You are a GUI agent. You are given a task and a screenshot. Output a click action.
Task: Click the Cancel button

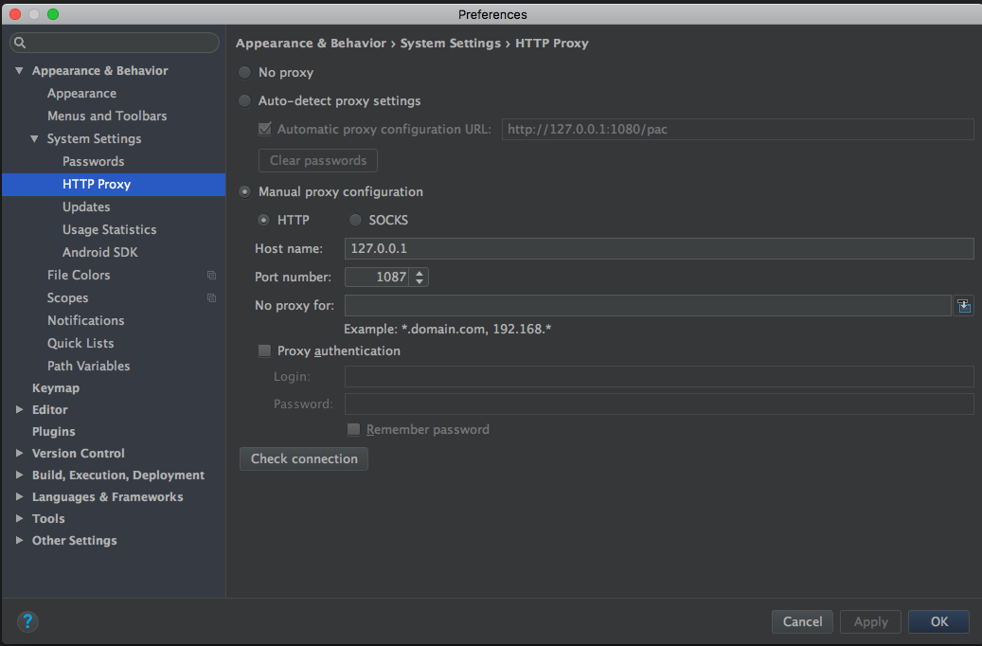[x=802, y=621]
